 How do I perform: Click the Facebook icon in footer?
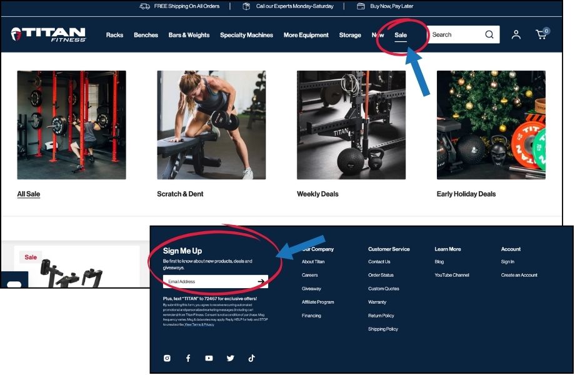pos(188,357)
